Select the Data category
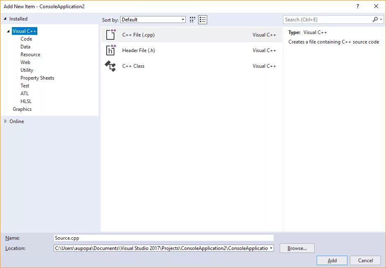Screen dimensions: 386x268 pos(25,47)
